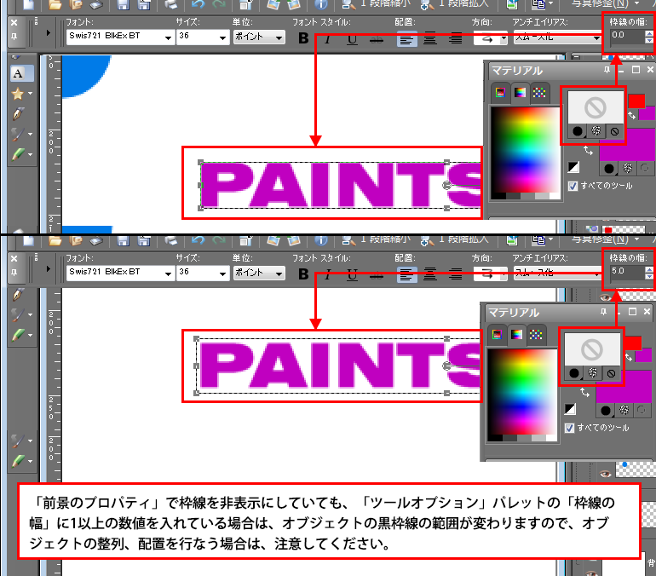The height and width of the screenshot is (576, 656).
Task: Reset materials to black and white, upper panel
Action: pyautogui.click(x=573, y=167)
